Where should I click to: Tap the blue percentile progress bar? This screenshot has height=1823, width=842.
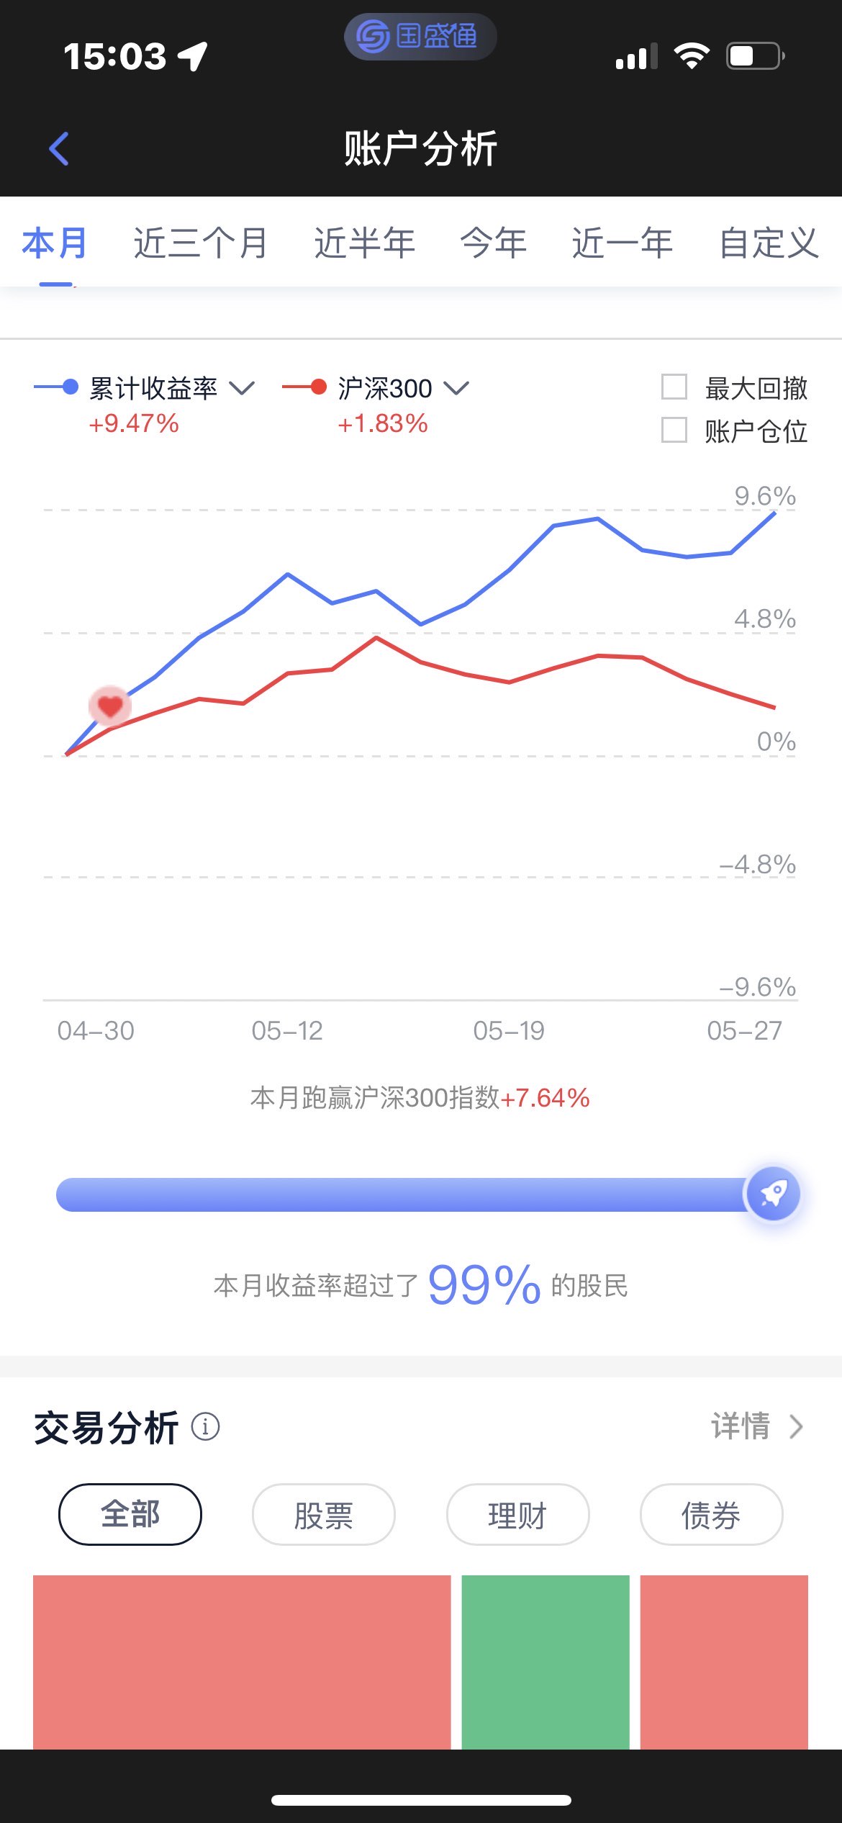(403, 1194)
